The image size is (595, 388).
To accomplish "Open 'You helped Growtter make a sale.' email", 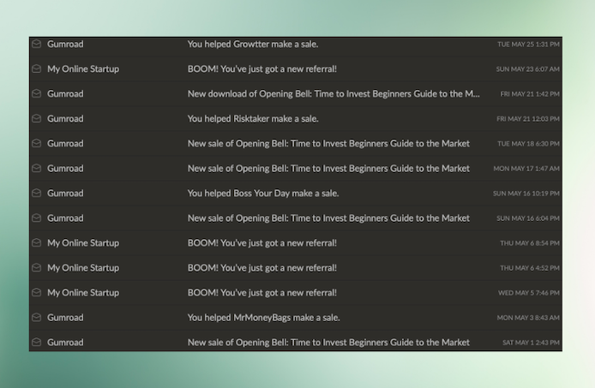I will click(253, 45).
